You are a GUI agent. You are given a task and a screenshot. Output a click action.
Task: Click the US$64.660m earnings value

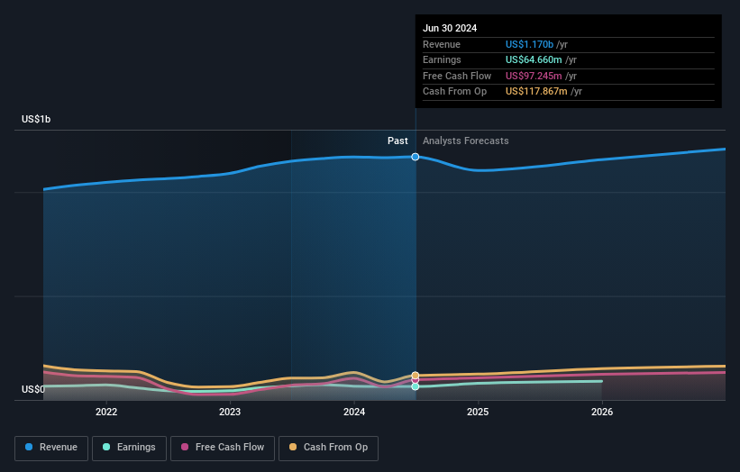[534, 59]
